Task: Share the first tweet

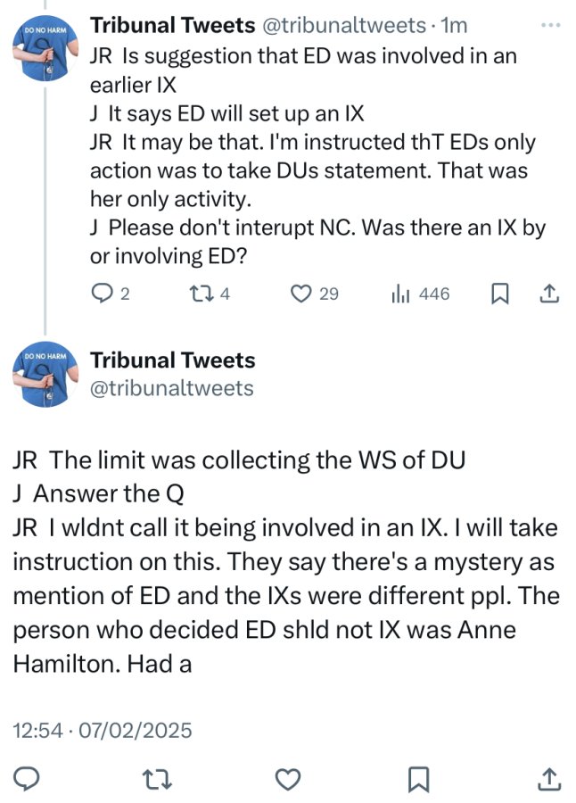Action: click(549, 294)
